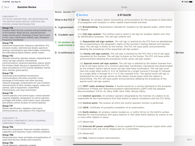
Task: Click Vanity call sign system paragraph
Action: coord(125,56)
